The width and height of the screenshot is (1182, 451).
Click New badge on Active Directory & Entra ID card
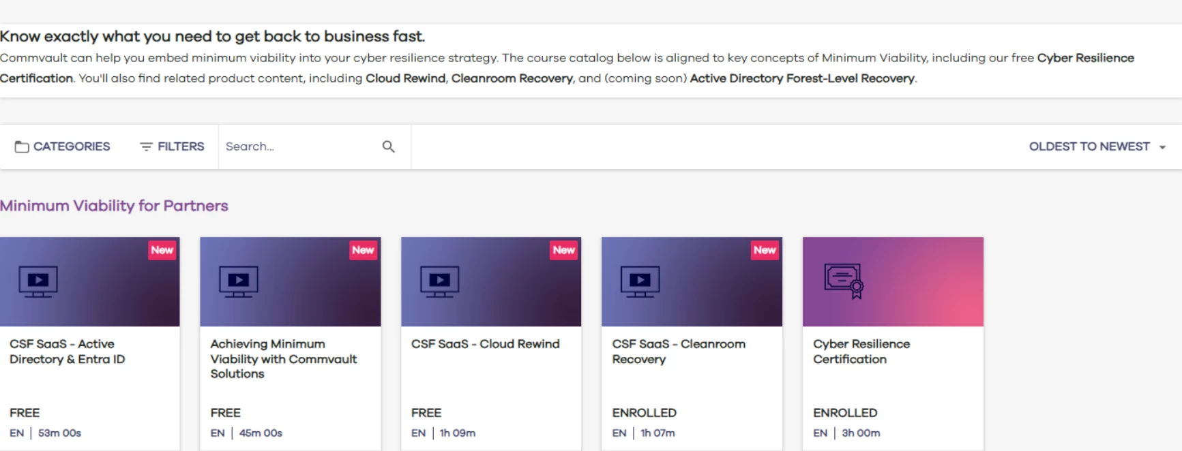pyautogui.click(x=162, y=250)
